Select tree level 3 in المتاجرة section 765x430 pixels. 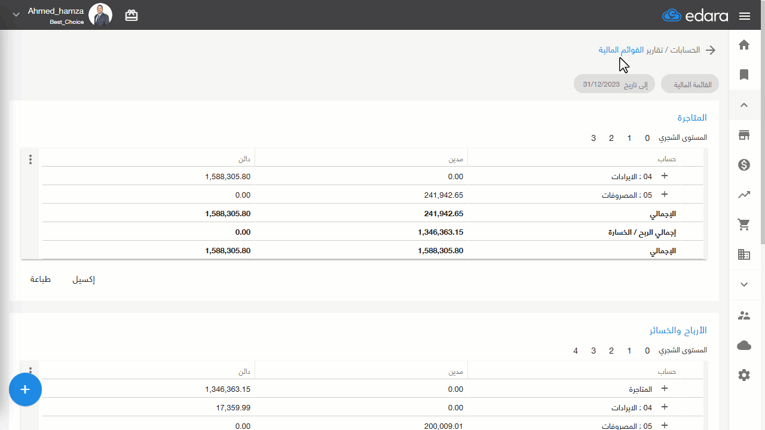tap(593, 139)
